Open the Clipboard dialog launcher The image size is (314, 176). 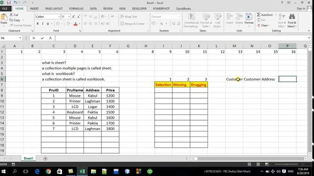pos(32,31)
